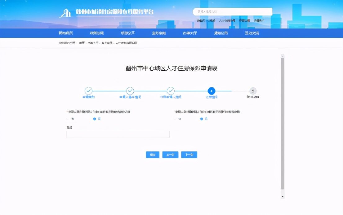The height and width of the screenshot is (215, 343).
Task: Click the second step's blue checkmark circle
Action: point(130,91)
